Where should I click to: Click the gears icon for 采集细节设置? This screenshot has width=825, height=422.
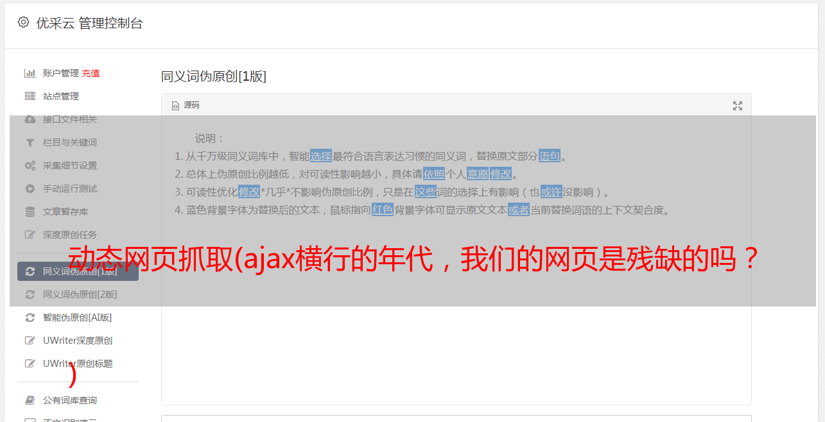[x=30, y=165]
